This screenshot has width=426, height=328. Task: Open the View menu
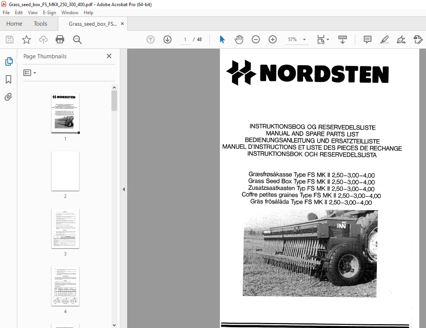[33, 13]
